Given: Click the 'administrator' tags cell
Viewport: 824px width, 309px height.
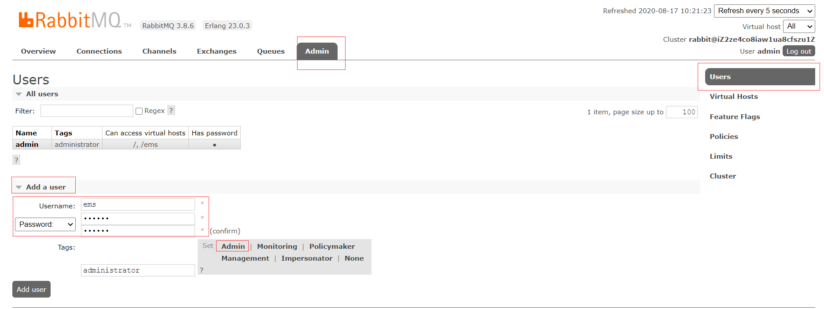Looking at the screenshot, I should [x=77, y=145].
